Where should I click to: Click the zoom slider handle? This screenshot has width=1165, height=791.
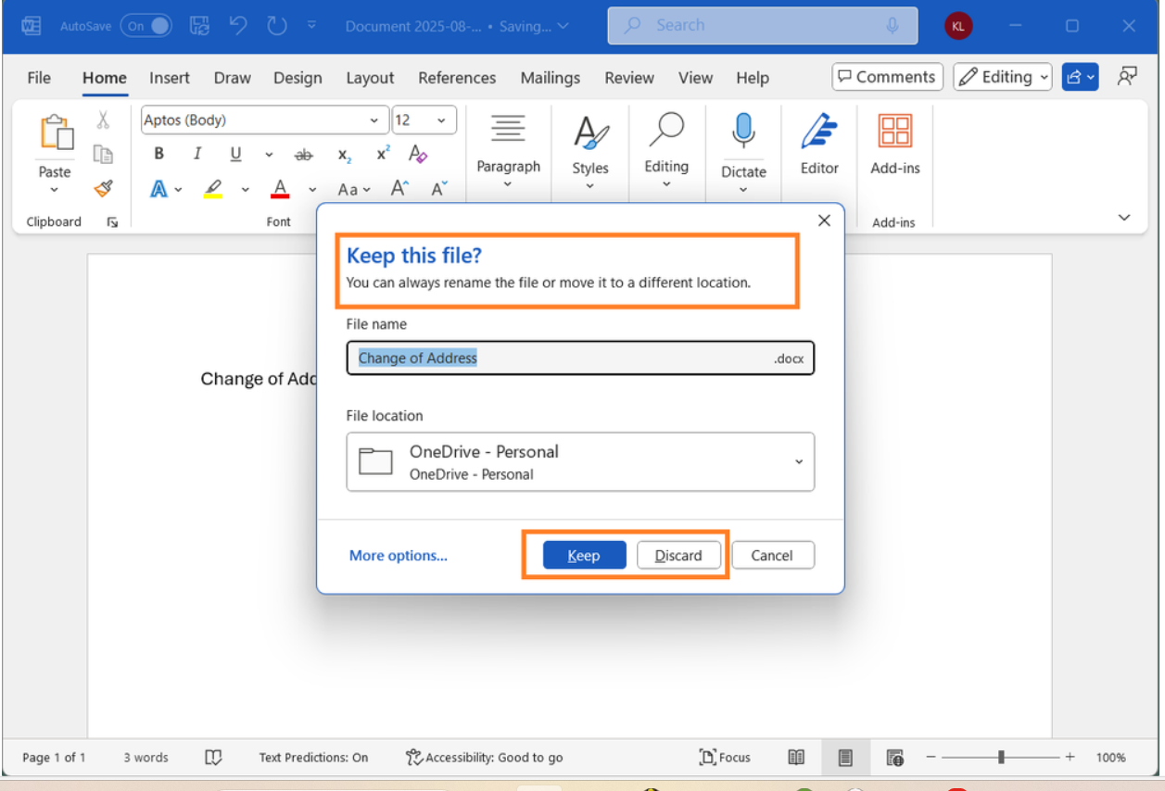coord(1001,757)
